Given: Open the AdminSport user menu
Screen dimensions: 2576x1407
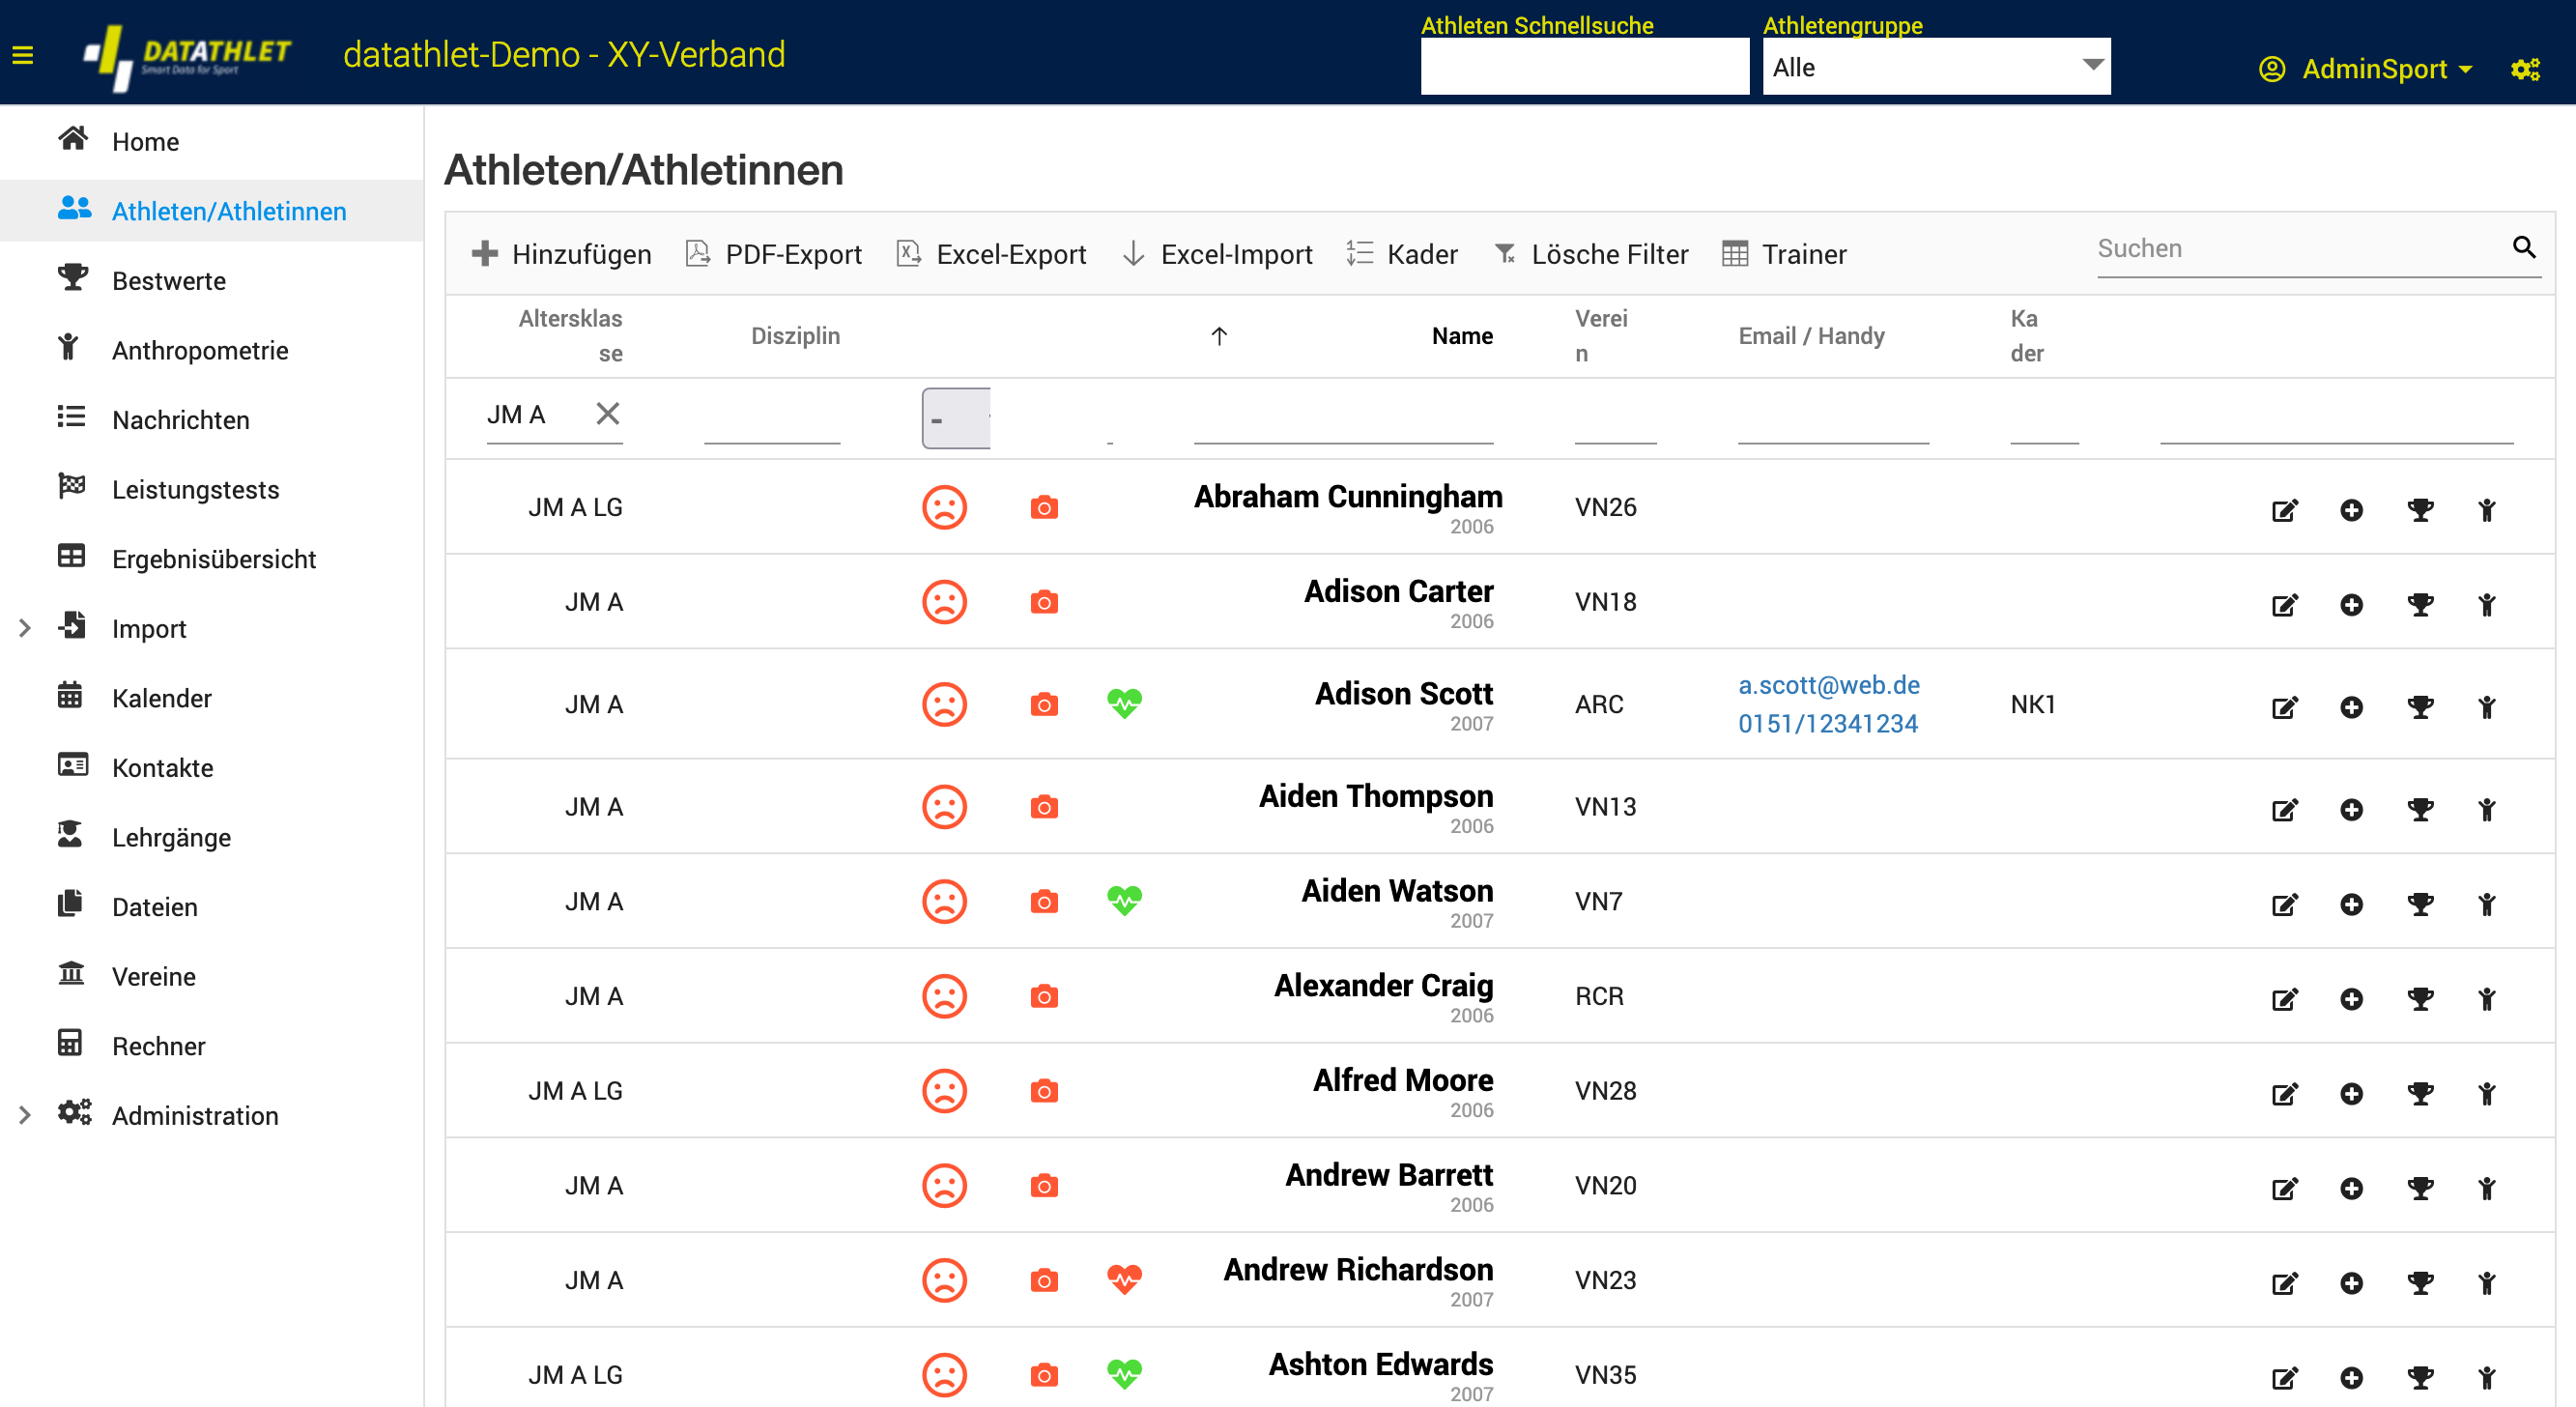Looking at the screenshot, I should point(2366,69).
